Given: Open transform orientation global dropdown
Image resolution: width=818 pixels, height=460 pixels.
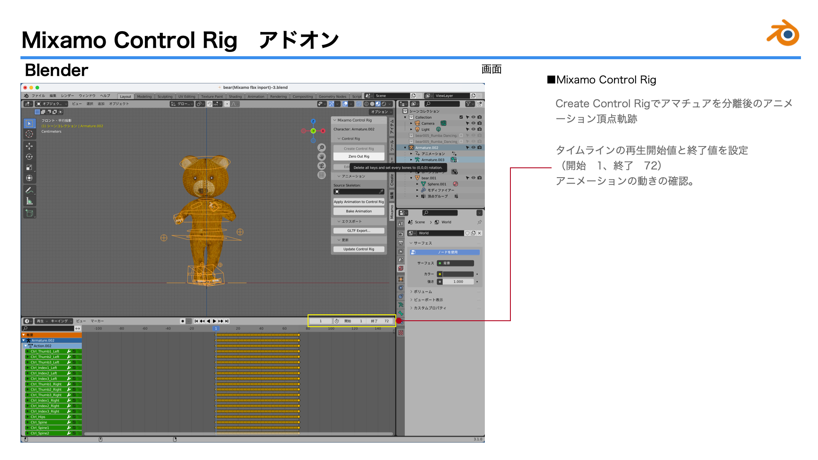Looking at the screenshot, I should pyautogui.click(x=182, y=104).
